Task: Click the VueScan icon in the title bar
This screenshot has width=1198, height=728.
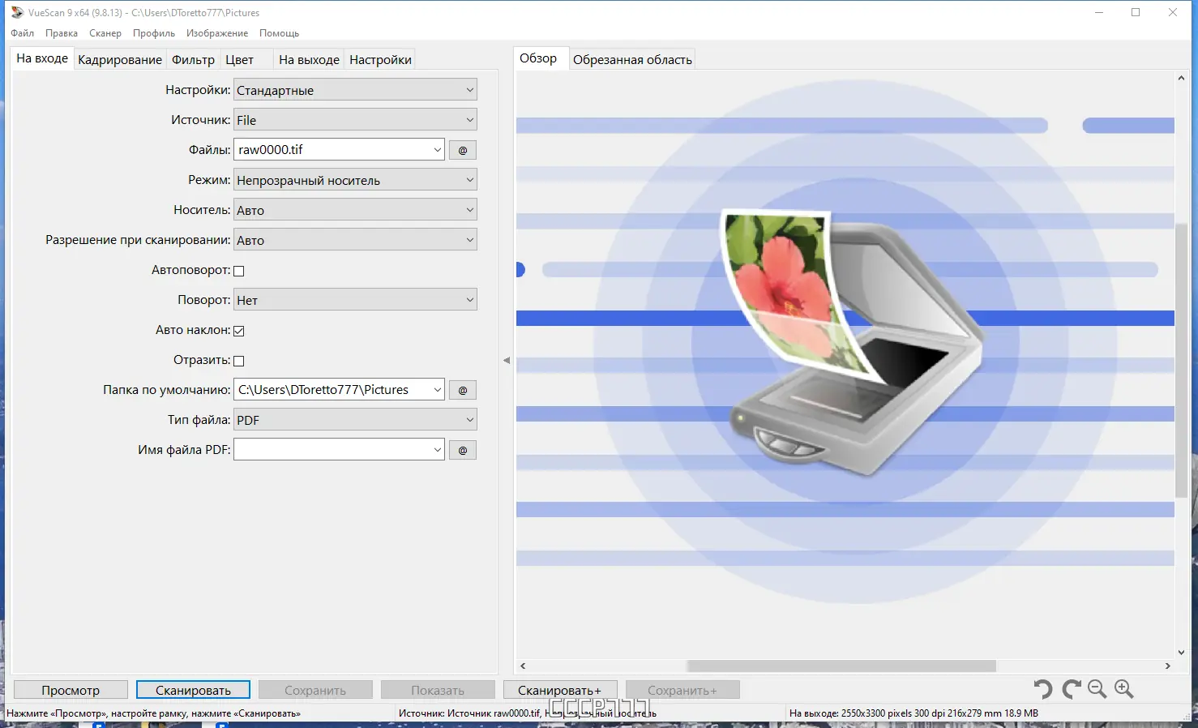Action: point(17,12)
